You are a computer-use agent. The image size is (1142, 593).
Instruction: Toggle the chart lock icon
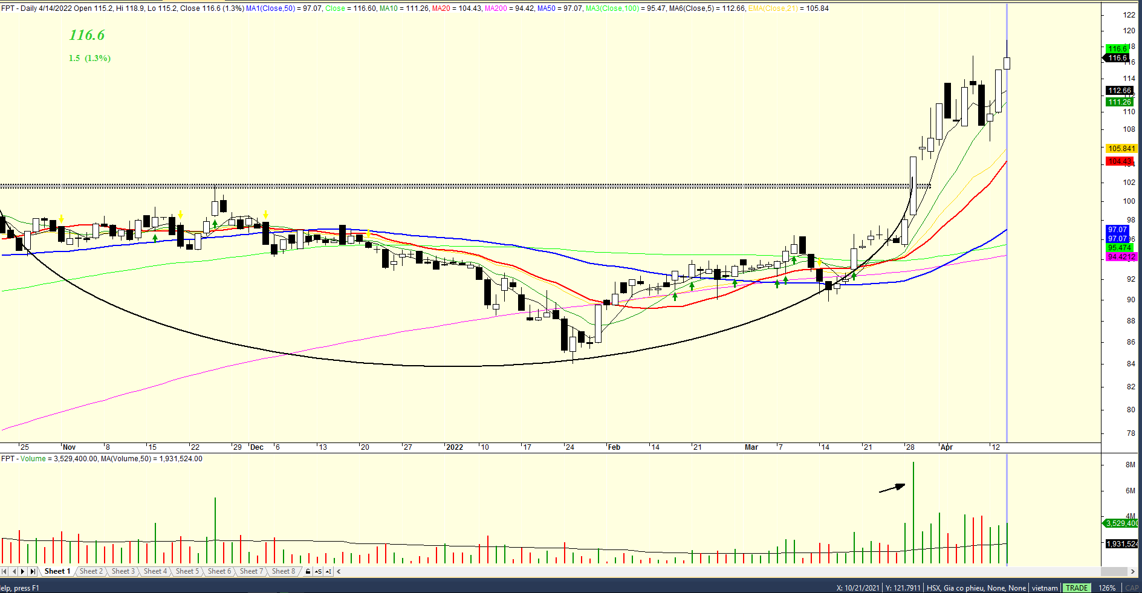[x=308, y=571]
